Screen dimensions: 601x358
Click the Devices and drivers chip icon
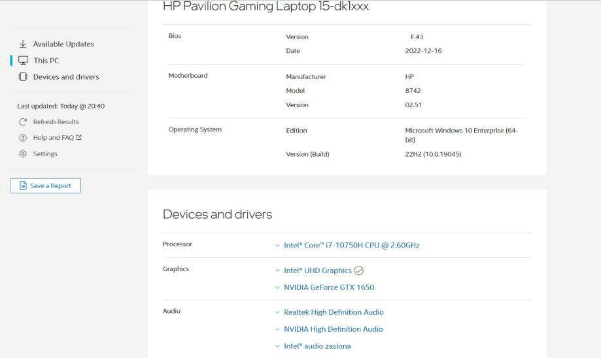[24, 77]
